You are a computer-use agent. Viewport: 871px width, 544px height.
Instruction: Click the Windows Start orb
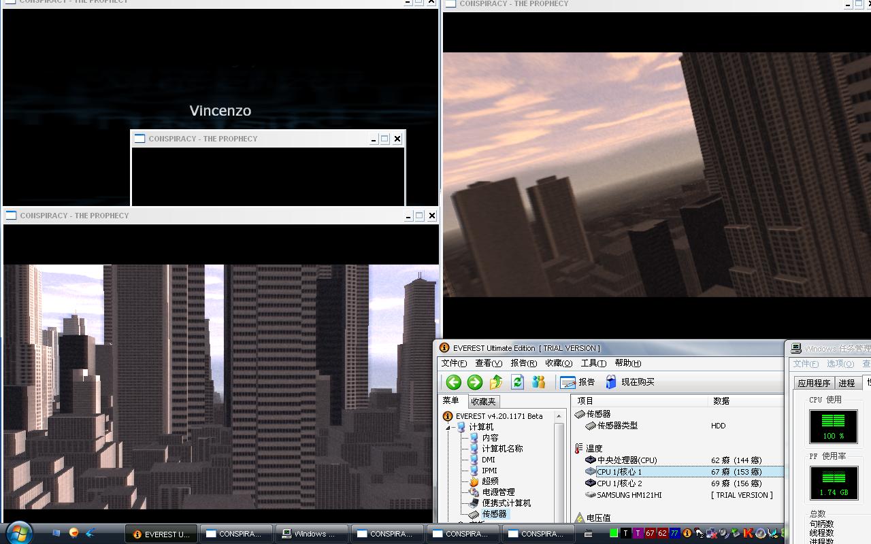[x=19, y=532]
